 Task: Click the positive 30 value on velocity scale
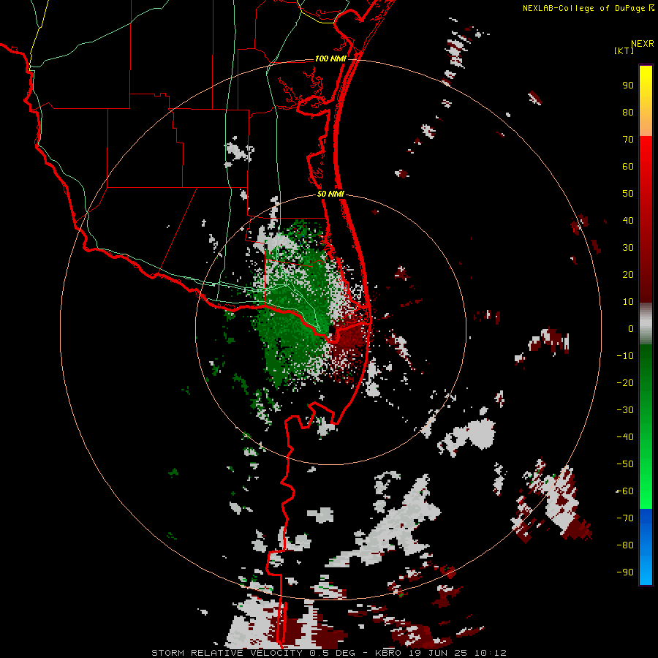[x=628, y=248]
